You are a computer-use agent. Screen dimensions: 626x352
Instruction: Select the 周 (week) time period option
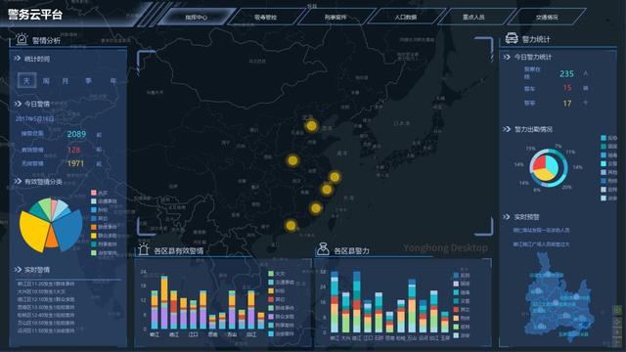[46, 81]
